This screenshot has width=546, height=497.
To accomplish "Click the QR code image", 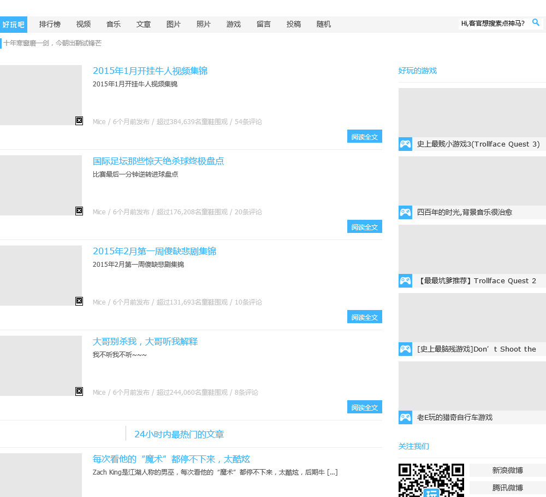I will click(x=431, y=480).
